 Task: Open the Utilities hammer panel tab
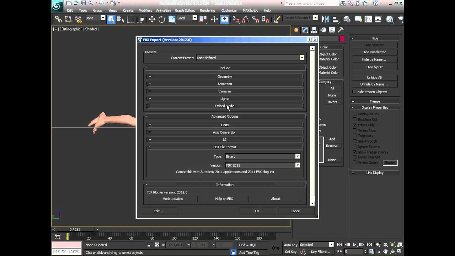point(341,30)
